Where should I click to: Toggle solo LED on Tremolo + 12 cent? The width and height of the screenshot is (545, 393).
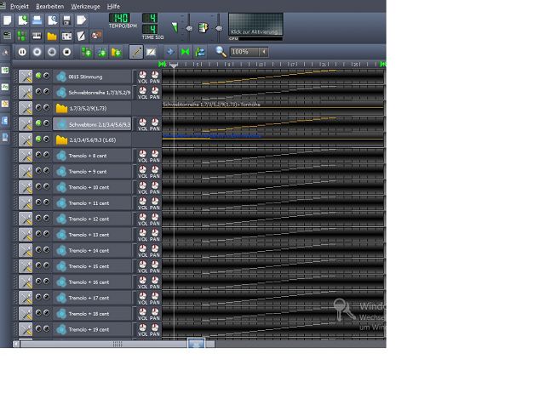coord(46,218)
